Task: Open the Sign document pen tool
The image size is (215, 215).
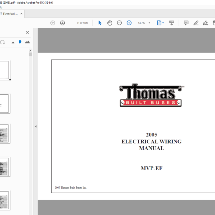Action: click(205, 23)
